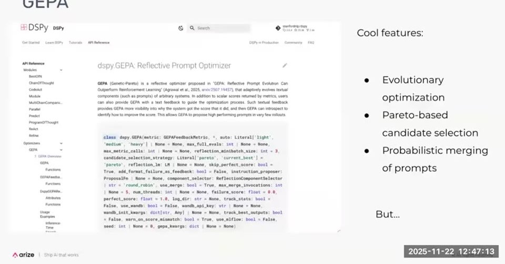Click the DSPy logo icon
This screenshot has height=264, width=505.
pyautogui.click(x=24, y=28)
